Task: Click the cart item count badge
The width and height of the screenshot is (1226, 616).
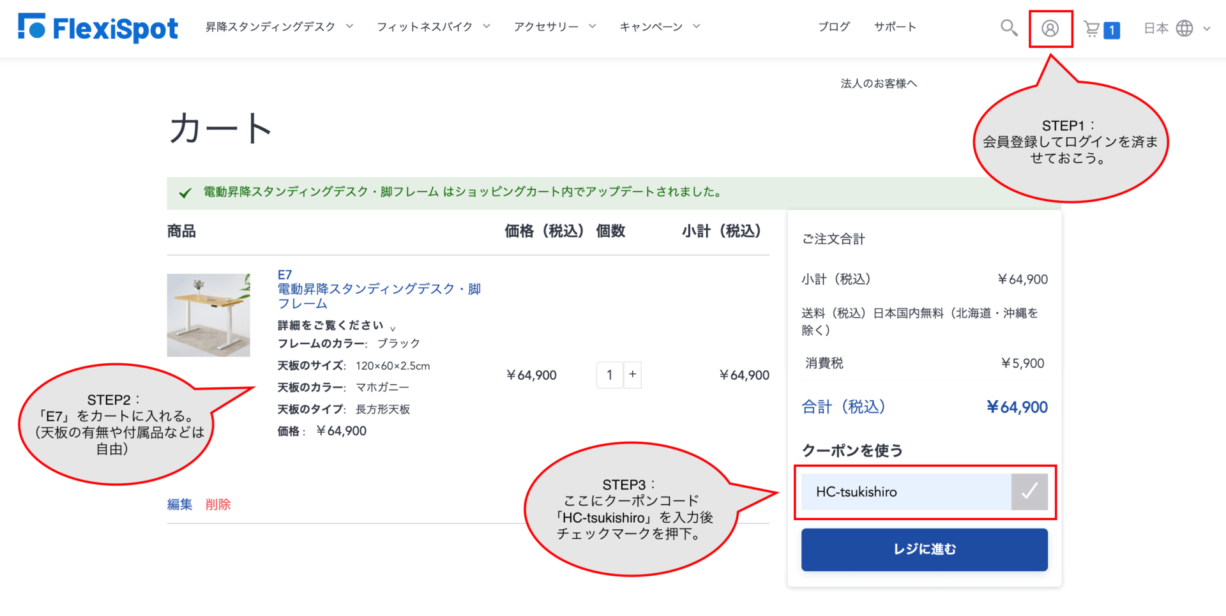Action: click(1112, 30)
